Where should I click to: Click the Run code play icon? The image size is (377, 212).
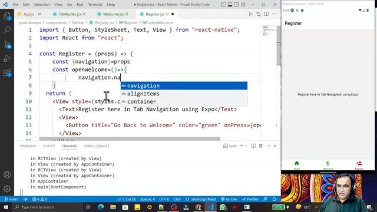click(x=250, y=14)
